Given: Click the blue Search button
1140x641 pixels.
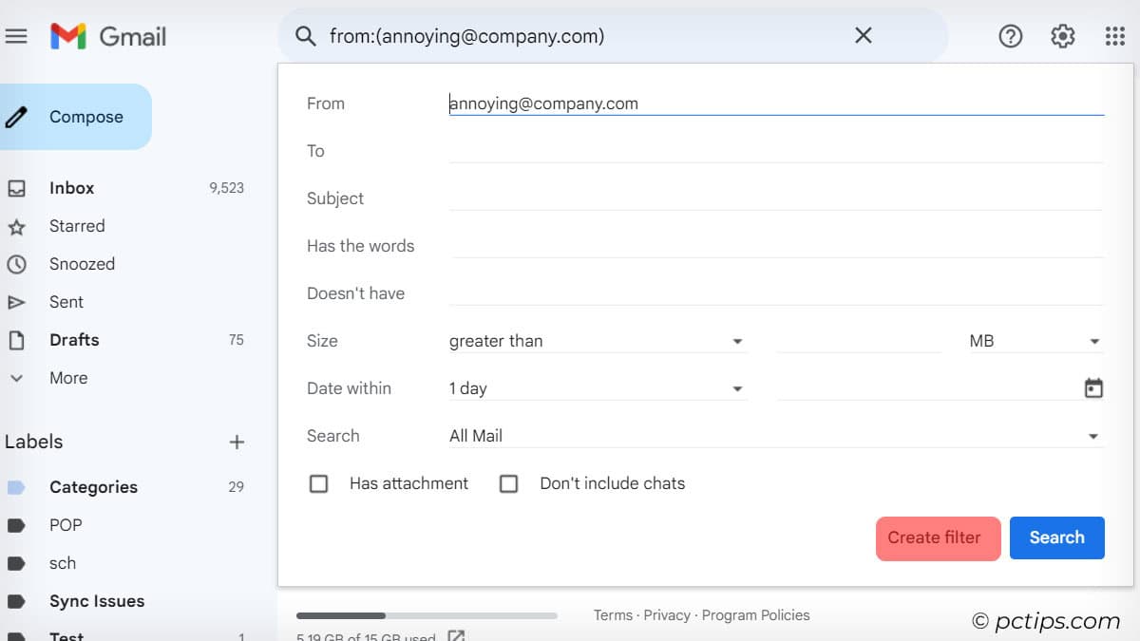Looking at the screenshot, I should click(1056, 537).
